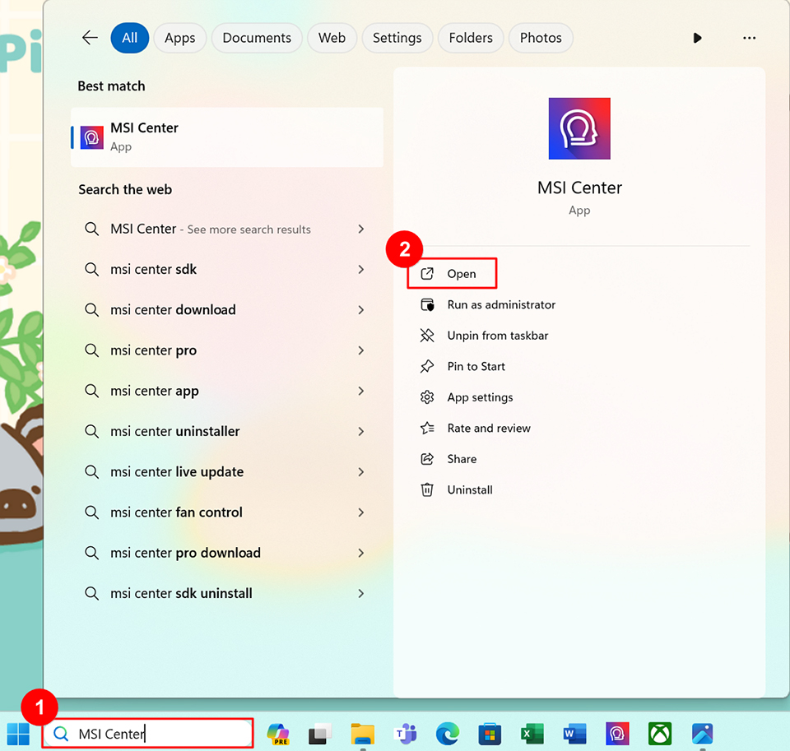790x751 pixels.
Task: Click the Share arrow icon
Action: click(x=427, y=459)
